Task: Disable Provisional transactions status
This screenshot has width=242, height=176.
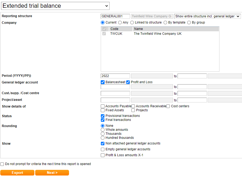Action: [x=103, y=116]
